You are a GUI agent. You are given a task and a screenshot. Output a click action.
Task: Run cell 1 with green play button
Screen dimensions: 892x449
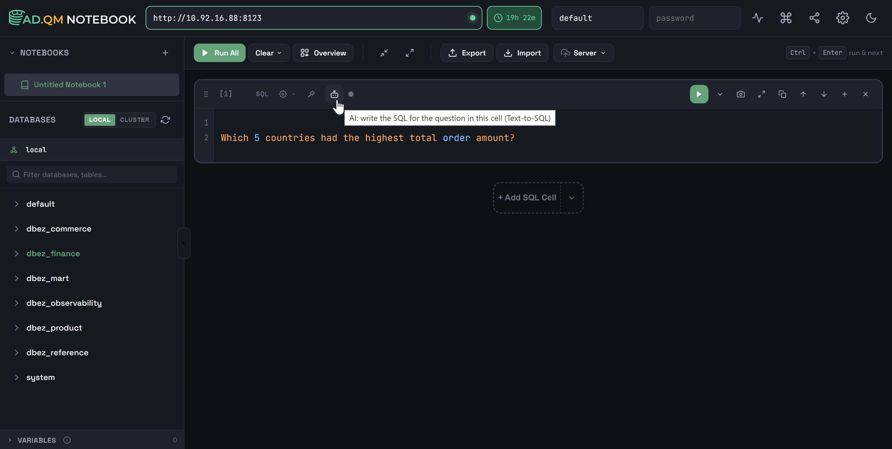[699, 94]
